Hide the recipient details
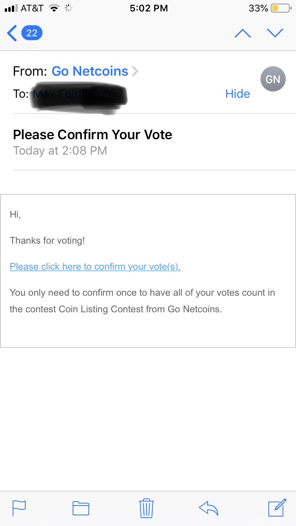 pyautogui.click(x=238, y=94)
